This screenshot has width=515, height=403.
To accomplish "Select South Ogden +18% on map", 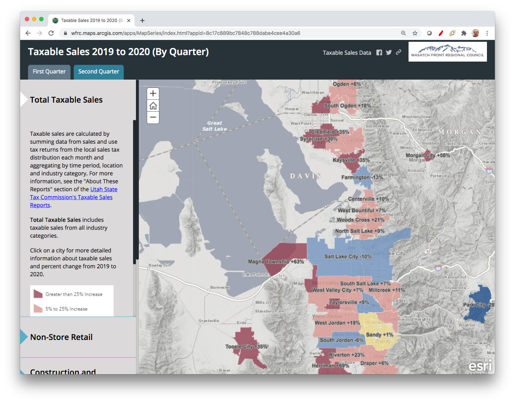I will coord(347,106).
